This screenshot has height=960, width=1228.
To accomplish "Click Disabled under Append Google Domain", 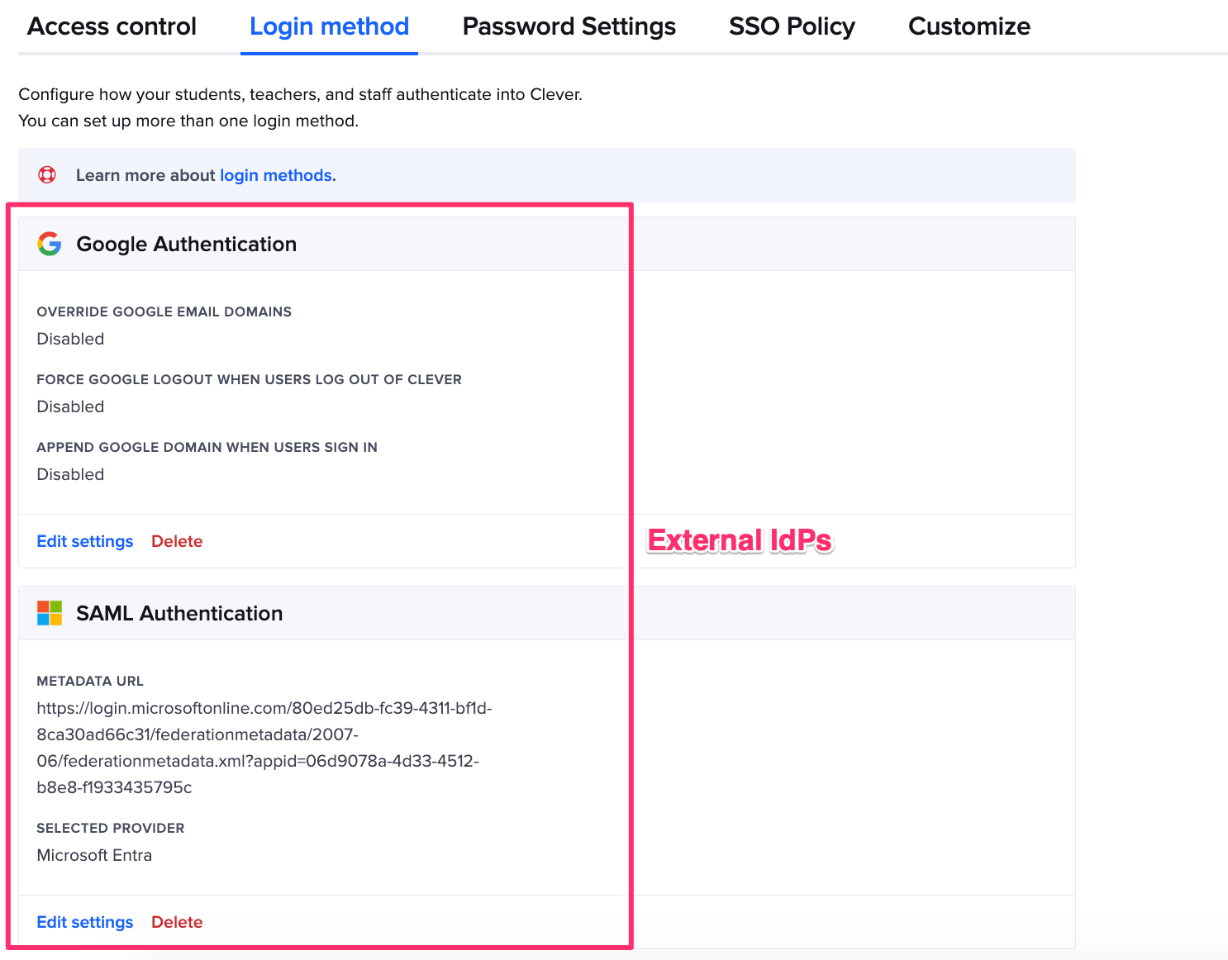I will point(70,474).
